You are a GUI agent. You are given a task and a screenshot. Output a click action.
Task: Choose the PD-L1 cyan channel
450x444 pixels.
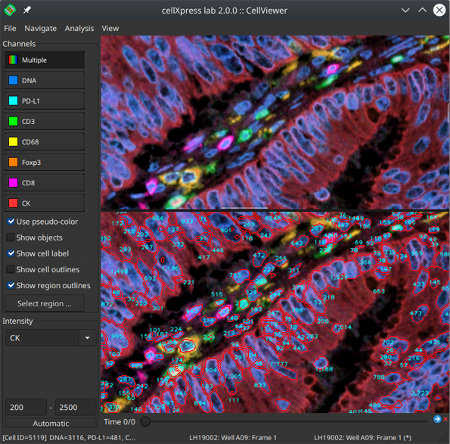45,101
